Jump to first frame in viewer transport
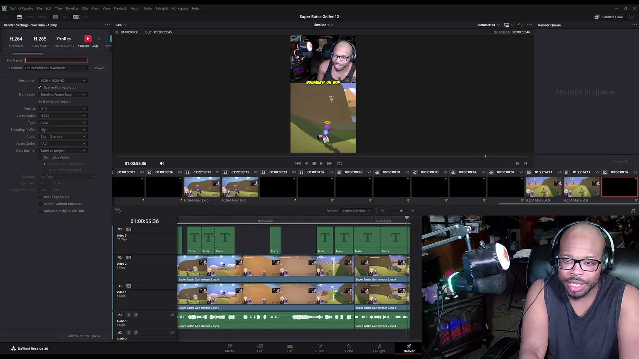Screen dimensions: 639x359 click(x=298, y=163)
